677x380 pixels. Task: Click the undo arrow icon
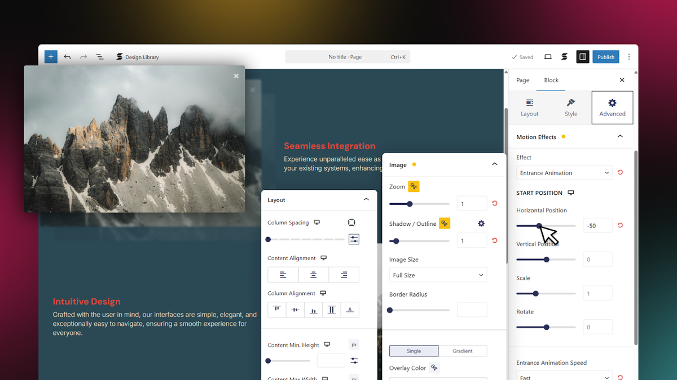pyautogui.click(x=67, y=56)
